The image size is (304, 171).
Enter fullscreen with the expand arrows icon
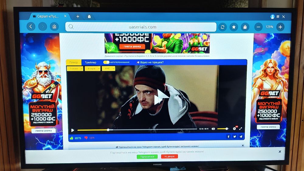(x=240, y=128)
